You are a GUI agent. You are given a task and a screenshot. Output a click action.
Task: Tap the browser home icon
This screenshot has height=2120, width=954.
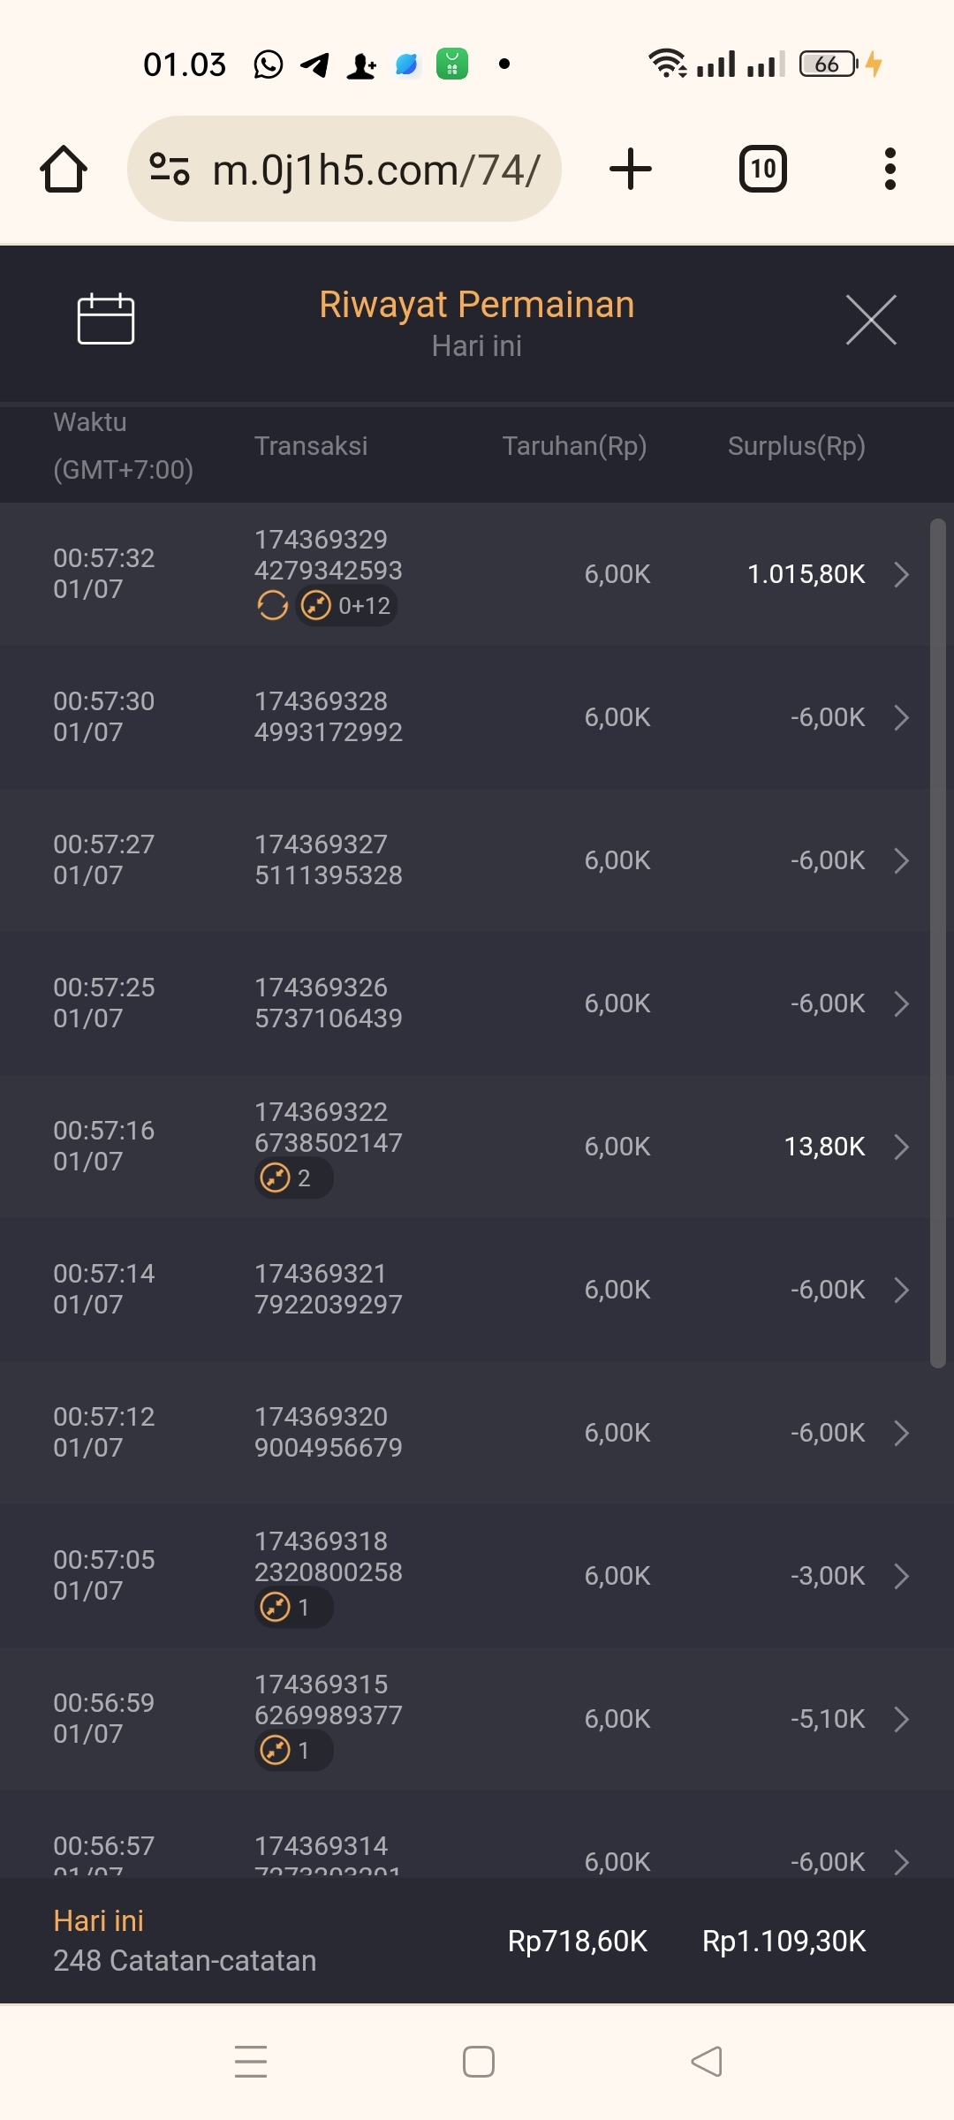point(64,169)
